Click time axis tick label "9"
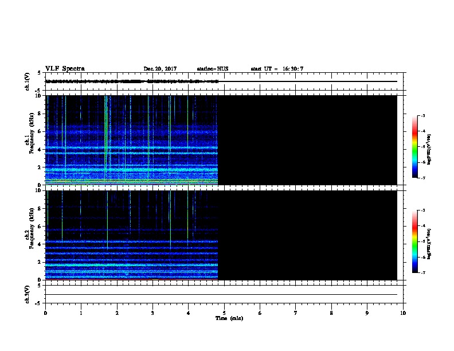 point(367,313)
